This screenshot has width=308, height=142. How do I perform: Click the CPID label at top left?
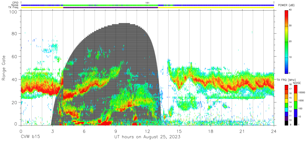tap(15, 3)
